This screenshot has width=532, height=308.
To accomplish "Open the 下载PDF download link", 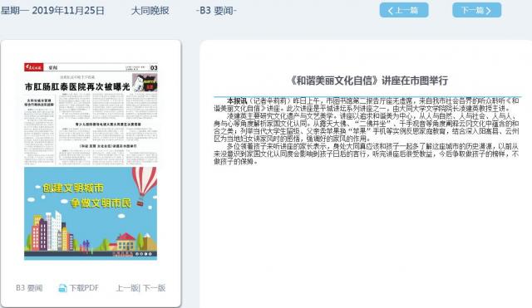I will click(x=79, y=288).
